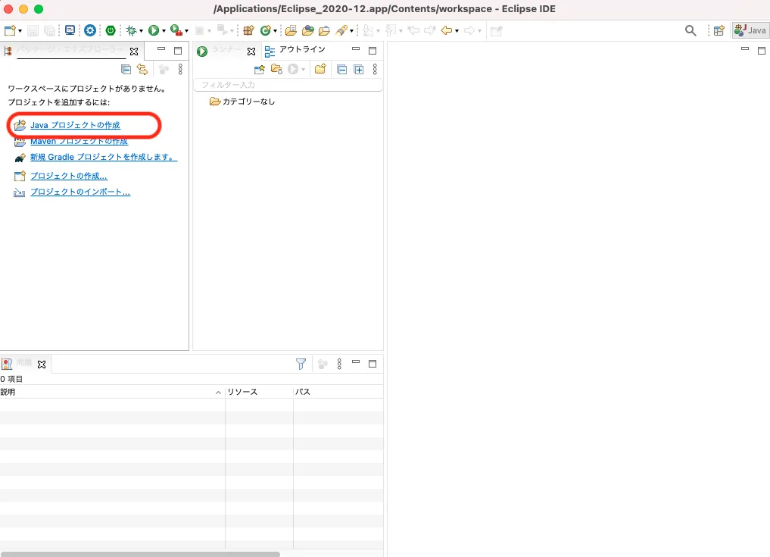Sort by the リソース column header
This screenshot has height=557, width=770.
pos(259,392)
